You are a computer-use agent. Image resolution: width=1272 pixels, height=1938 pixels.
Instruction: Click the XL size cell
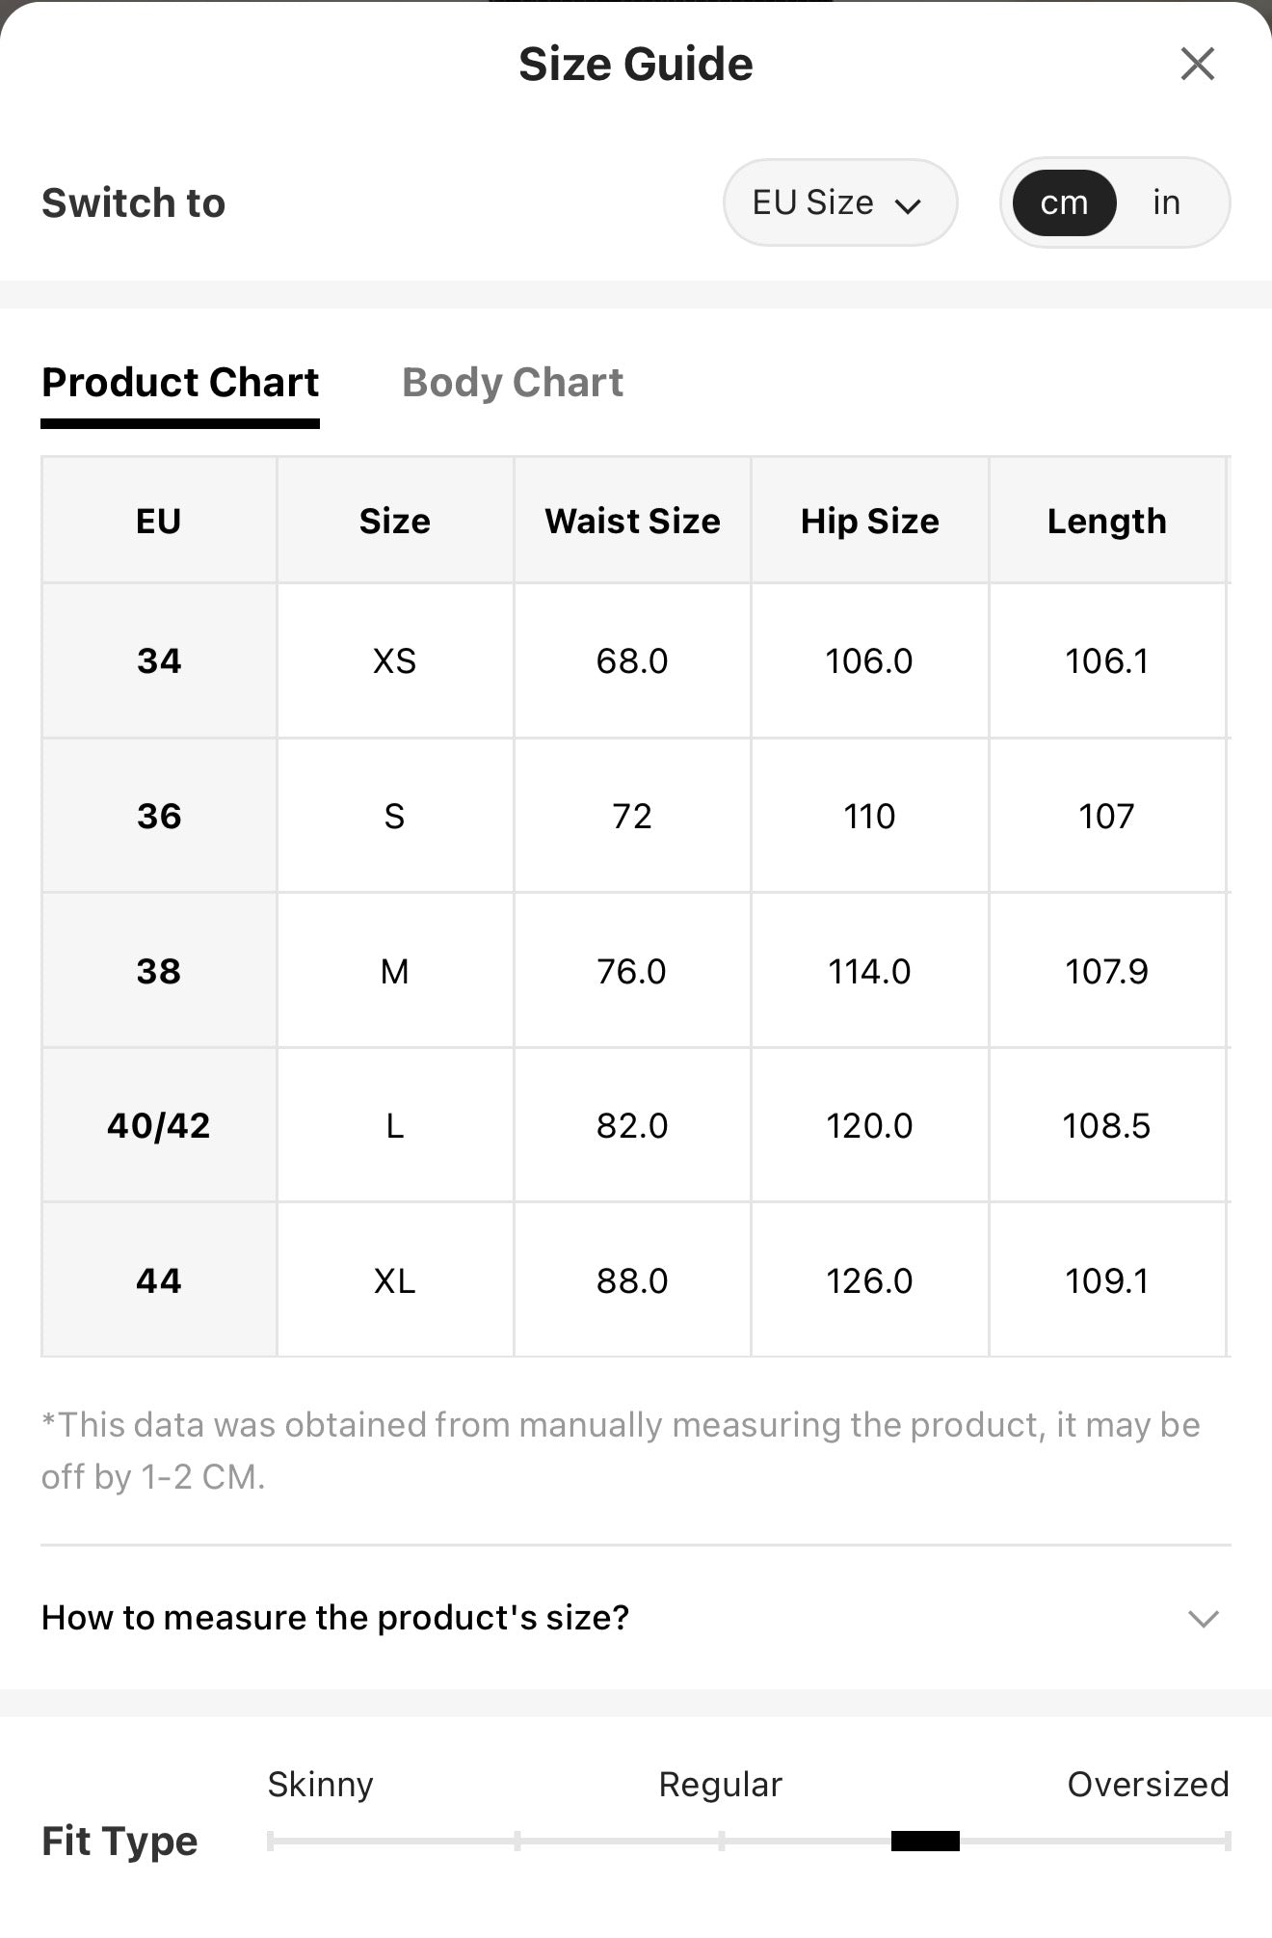click(395, 1280)
